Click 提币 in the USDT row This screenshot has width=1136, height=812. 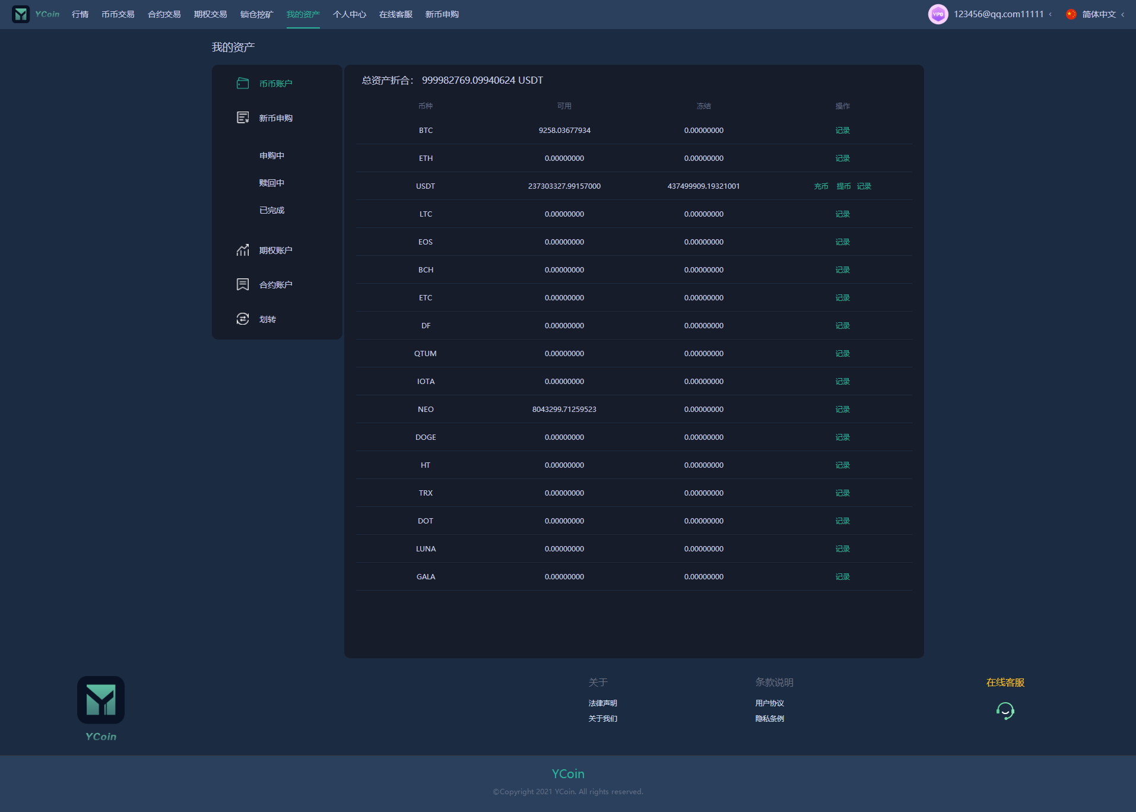click(843, 186)
